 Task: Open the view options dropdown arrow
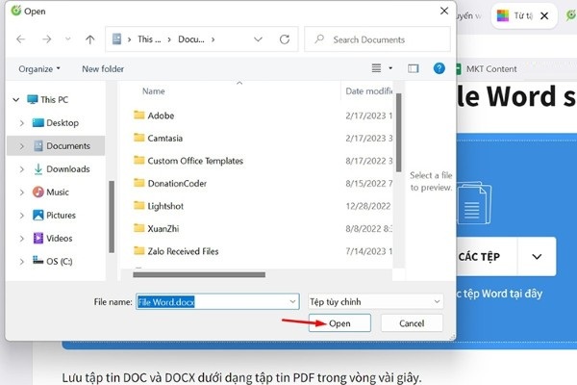(x=390, y=68)
